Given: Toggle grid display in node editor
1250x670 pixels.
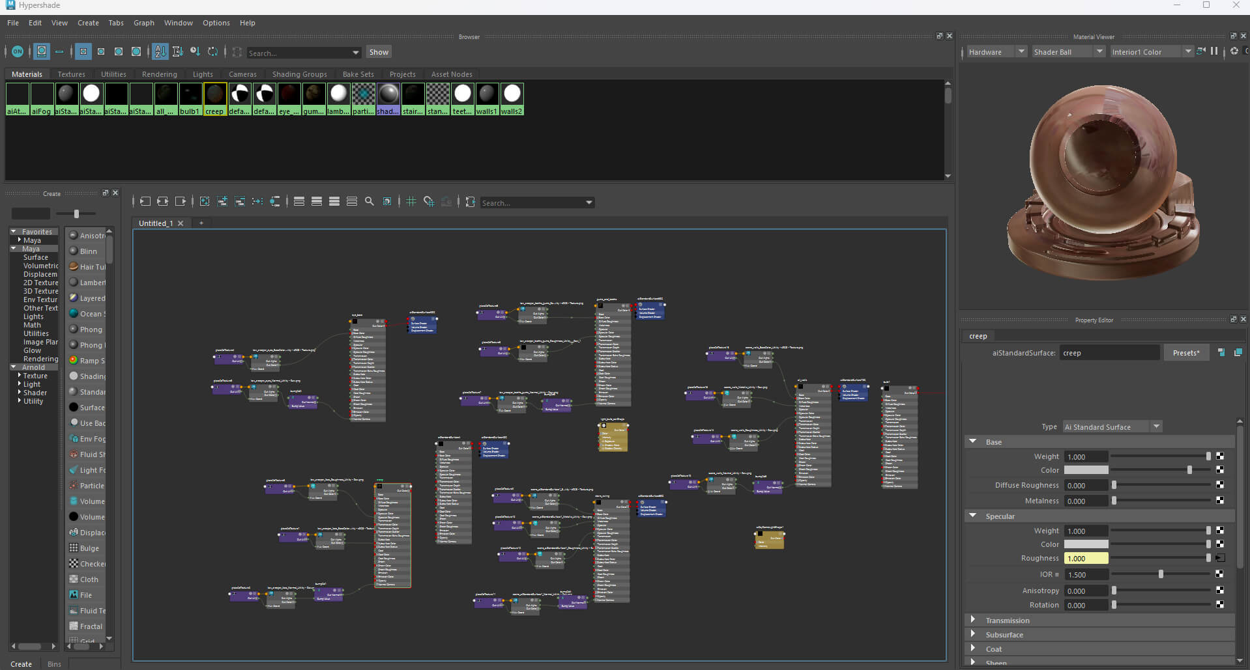Looking at the screenshot, I should click(411, 202).
